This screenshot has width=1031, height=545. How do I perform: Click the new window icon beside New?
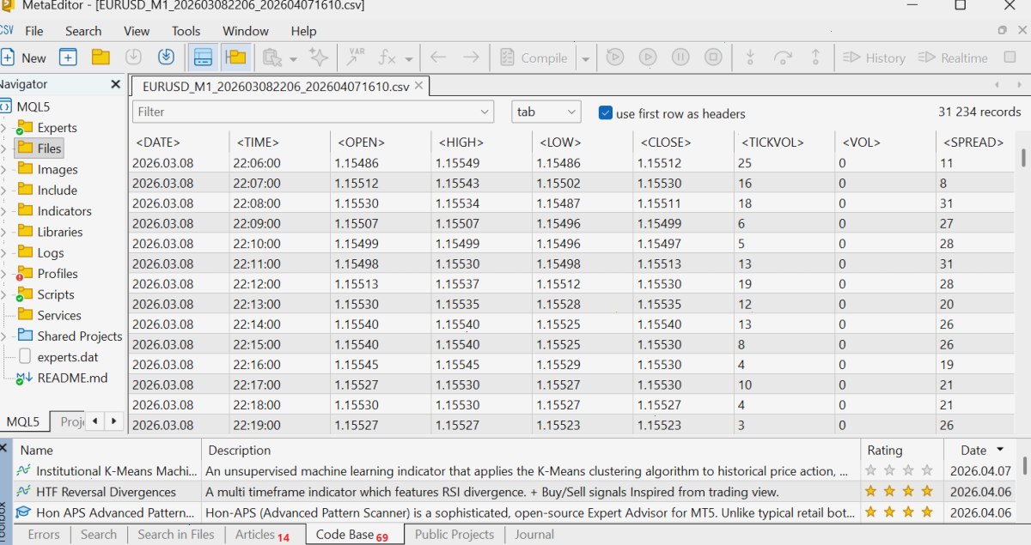(68, 58)
